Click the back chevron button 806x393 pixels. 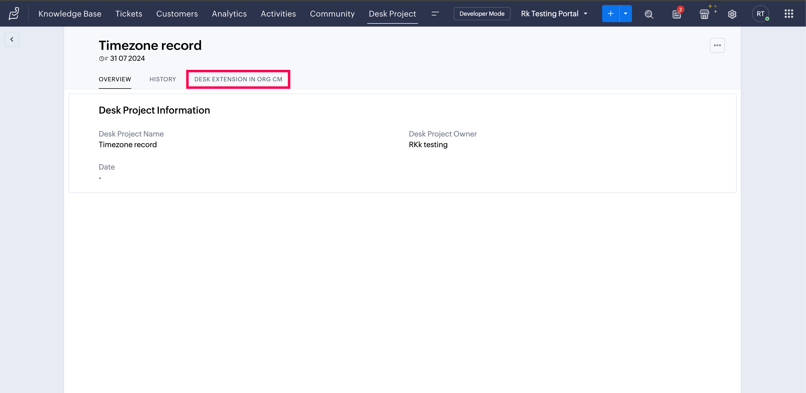(x=12, y=39)
